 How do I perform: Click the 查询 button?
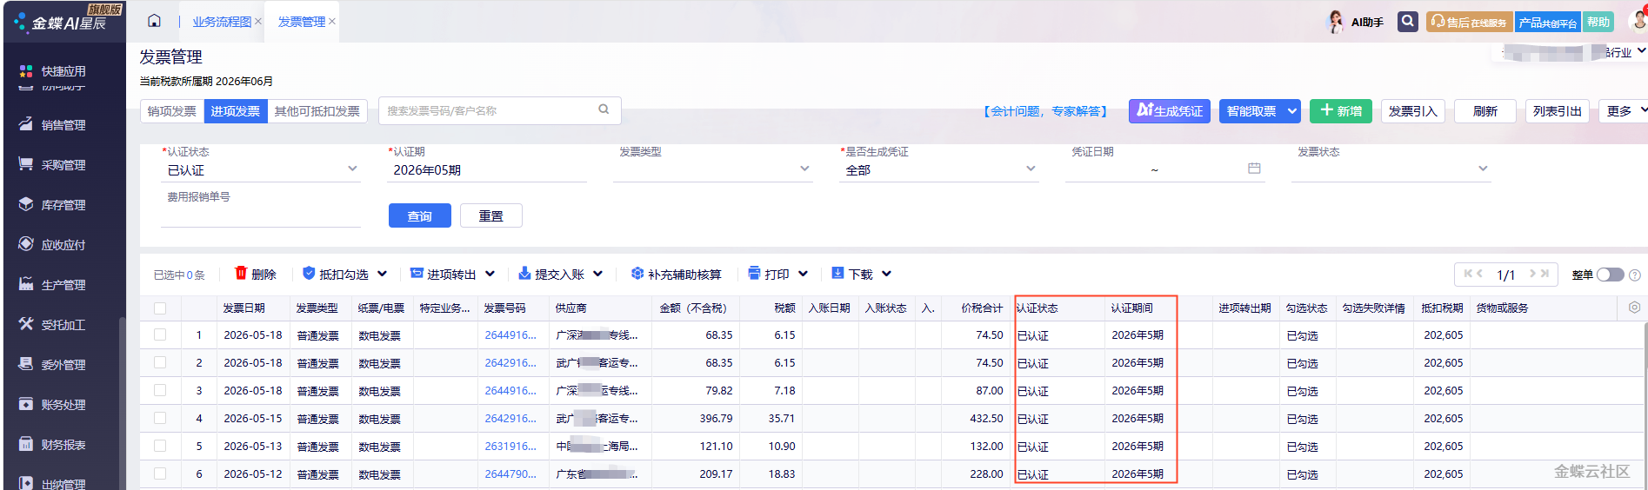pyautogui.click(x=420, y=215)
